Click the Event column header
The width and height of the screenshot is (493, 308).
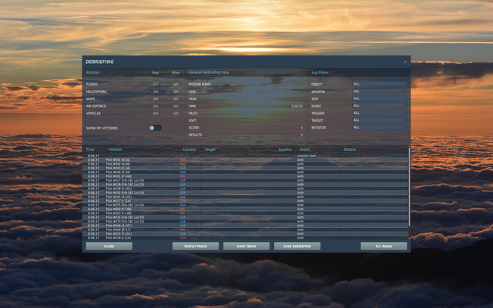(x=305, y=149)
